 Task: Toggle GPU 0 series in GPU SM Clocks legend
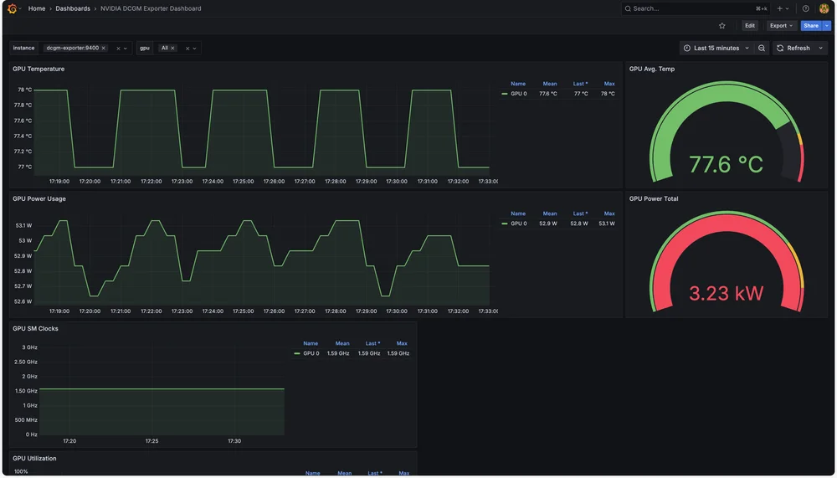tap(311, 353)
